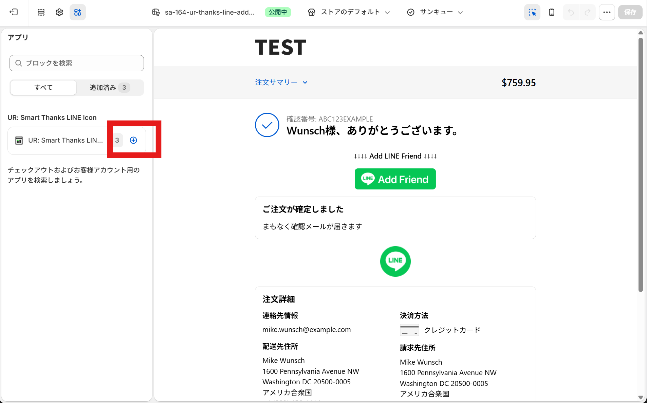Click the credit card icon beside クレジットカード
This screenshot has width=647, height=403.
409,330
